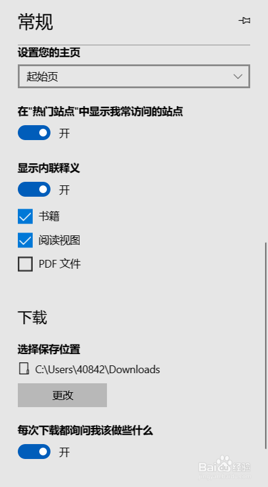Click the 设置您的主页 label
The width and height of the screenshot is (268, 487).
pyautogui.click(x=49, y=52)
